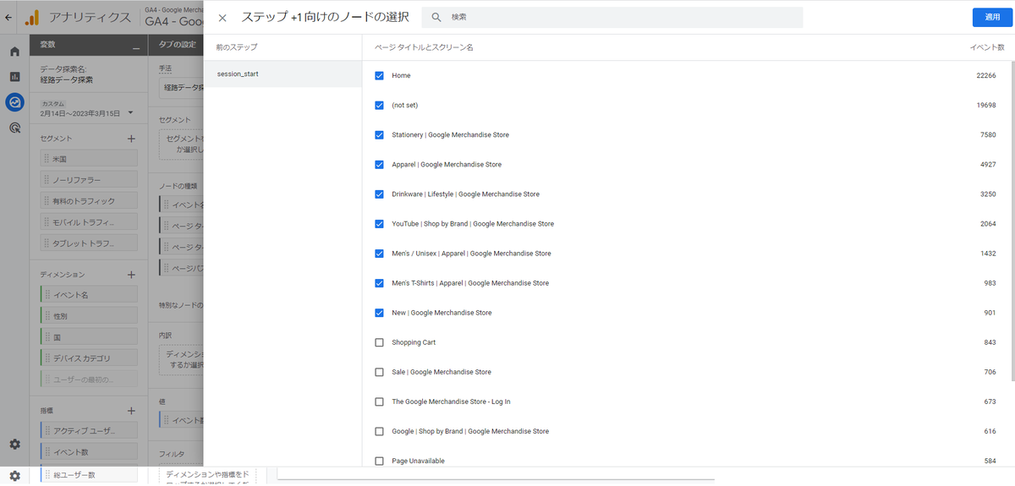Viewport: 1015px width, 486px height.
Task: Uncheck New | Google Merchandise Store checkbox
Action: tap(379, 313)
